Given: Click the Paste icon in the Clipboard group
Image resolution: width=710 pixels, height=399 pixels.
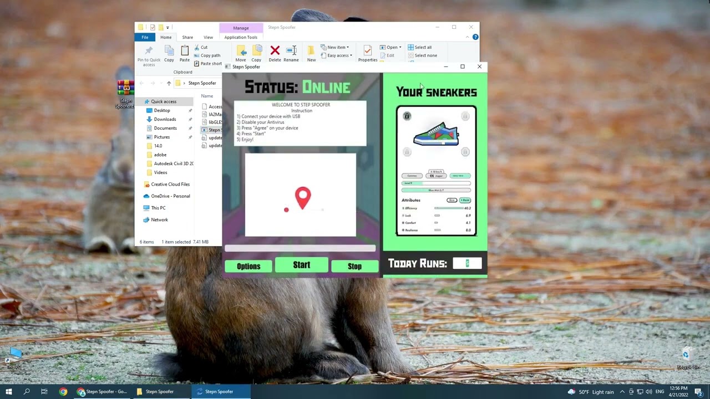Looking at the screenshot, I should tap(185, 50).
